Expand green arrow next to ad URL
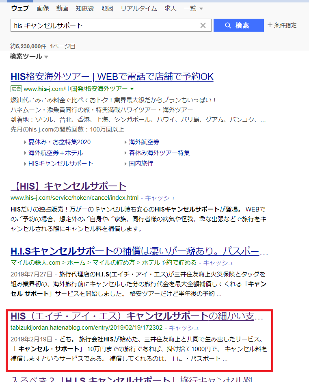This screenshot has width=309, height=382. 132,89
